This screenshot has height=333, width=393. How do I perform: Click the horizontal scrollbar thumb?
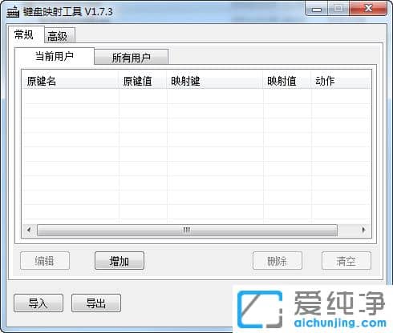point(187,230)
